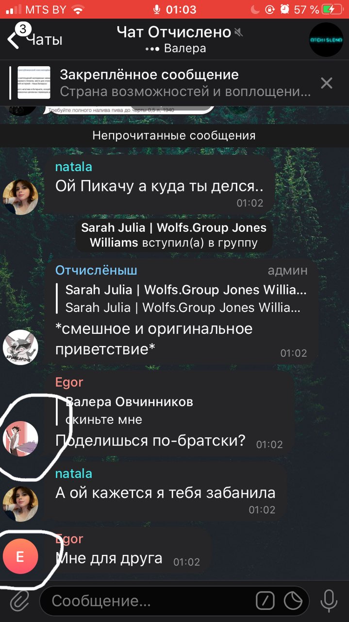Open the sticker panel icon
349x622 pixels.
pyautogui.click(x=293, y=602)
